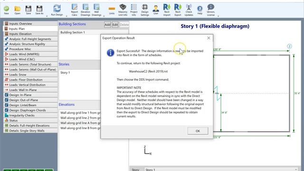
Task: Open Loads: Vertical Distribution
Action: tap(30, 85)
